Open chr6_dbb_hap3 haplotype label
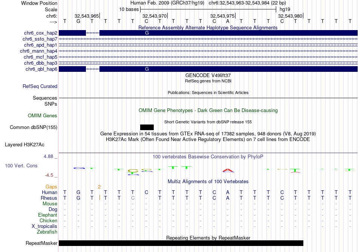This screenshot has width=358, height=252. point(41,63)
